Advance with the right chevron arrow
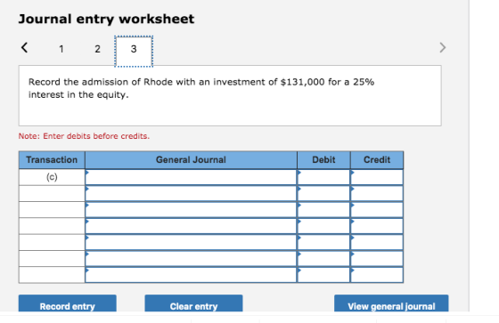This screenshot has height=323, width=499. coord(442,48)
